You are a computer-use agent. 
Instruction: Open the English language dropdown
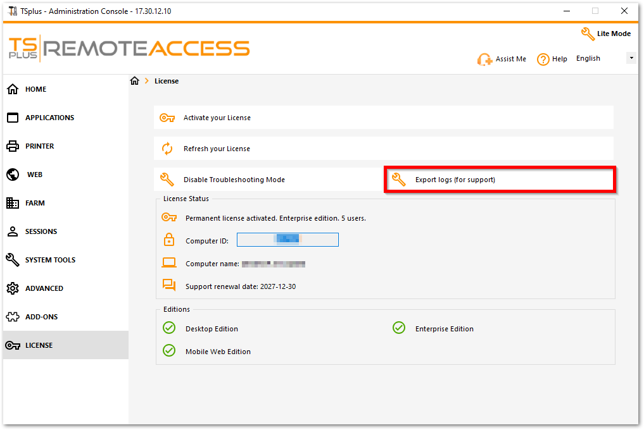[x=630, y=58]
